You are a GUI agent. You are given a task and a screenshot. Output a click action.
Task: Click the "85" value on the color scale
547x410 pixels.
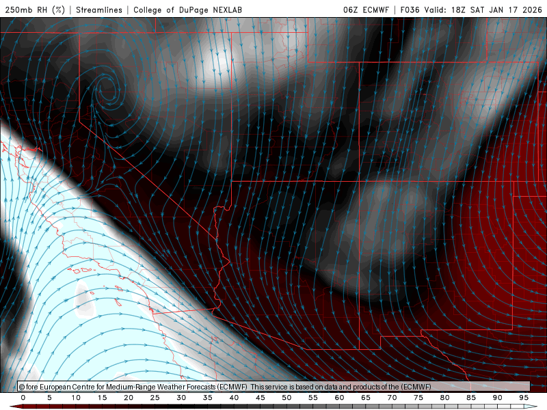(x=471, y=398)
